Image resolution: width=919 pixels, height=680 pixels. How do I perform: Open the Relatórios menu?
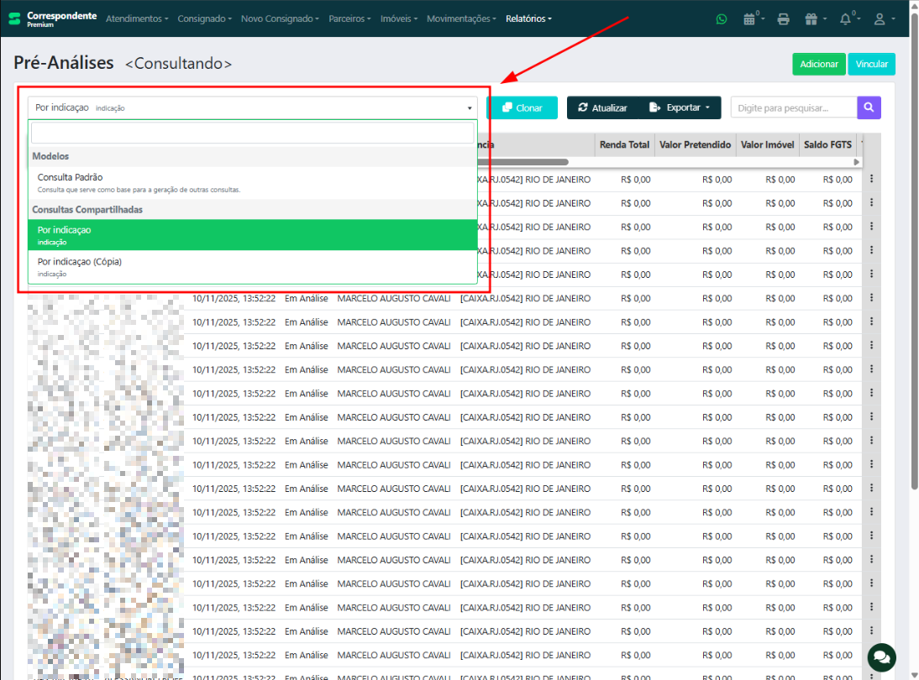coord(528,18)
